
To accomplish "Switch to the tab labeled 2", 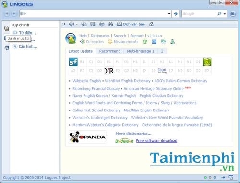I will (x=162, y=51).
